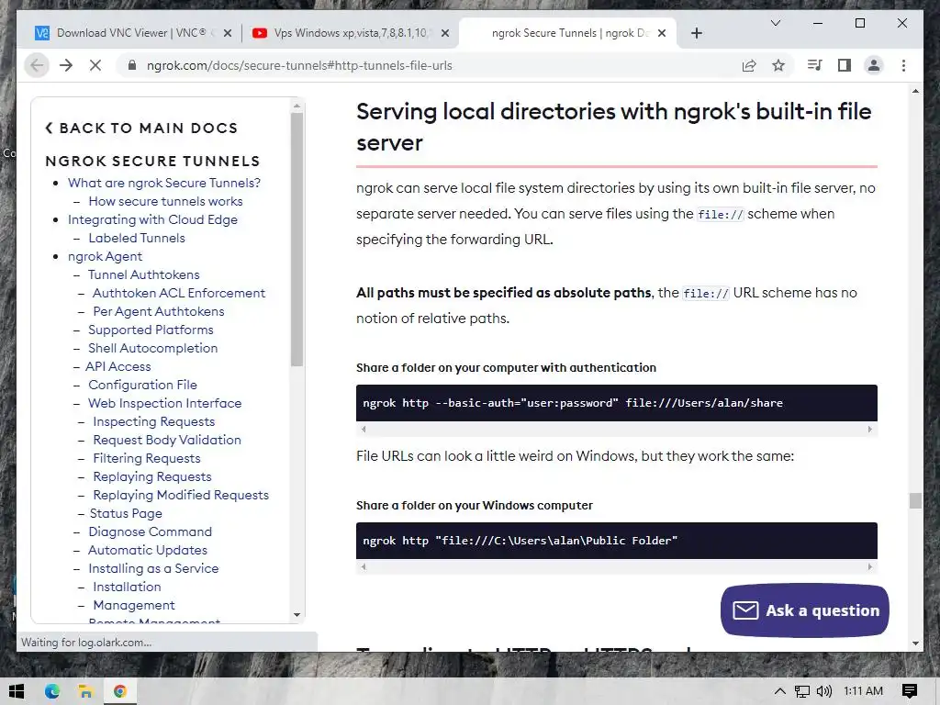Go back to previous page
940x705 pixels.
[37, 65]
